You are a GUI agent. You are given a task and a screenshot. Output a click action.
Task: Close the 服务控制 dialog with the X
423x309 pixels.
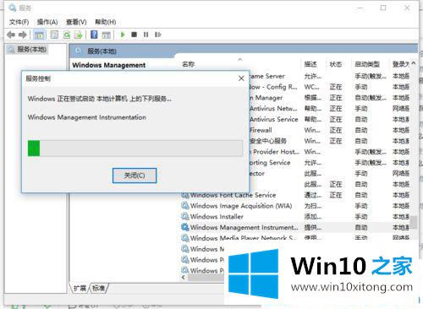pos(241,79)
